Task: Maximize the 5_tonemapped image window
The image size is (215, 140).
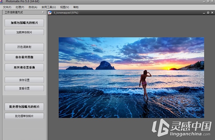Action: click(x=208, y=13)
